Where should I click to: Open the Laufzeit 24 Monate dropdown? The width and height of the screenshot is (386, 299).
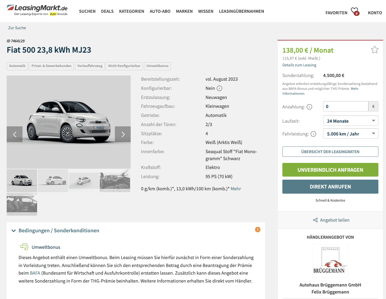[x=351, y=121]
